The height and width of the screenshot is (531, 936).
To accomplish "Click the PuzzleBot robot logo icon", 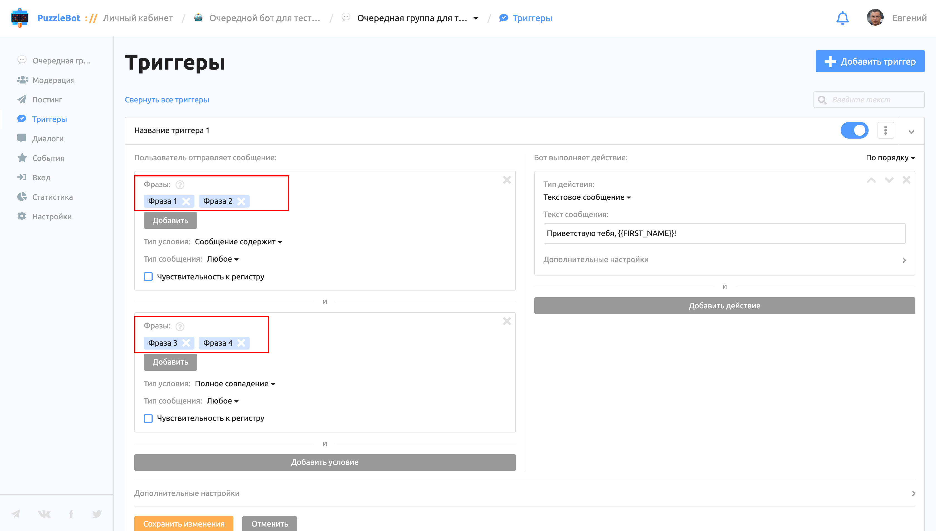I will point(20,18).
